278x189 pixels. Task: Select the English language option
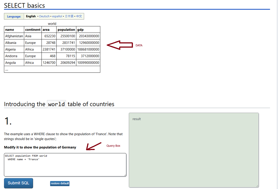tap(31, 17)
